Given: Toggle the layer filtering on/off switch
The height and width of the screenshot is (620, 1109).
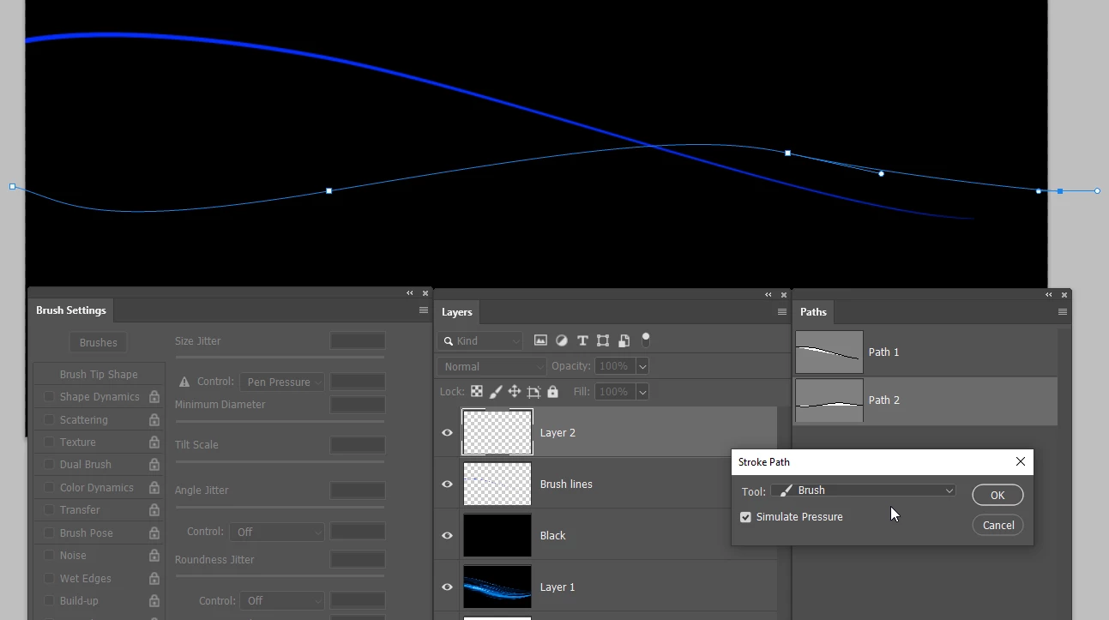Looking at the screenshot, I should point(646,340).
